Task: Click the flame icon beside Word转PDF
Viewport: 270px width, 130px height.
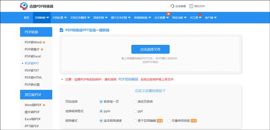Action: 44,105
